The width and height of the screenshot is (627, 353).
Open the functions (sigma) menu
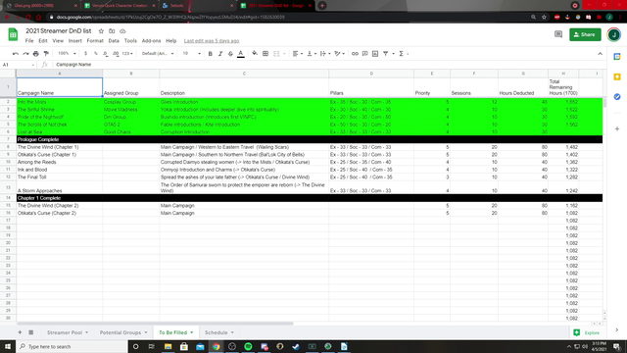pos(402,54)
